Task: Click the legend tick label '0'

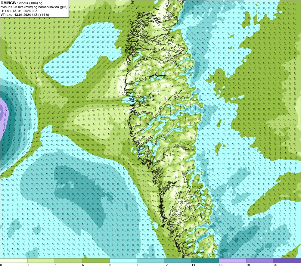Action: point(1,265)
